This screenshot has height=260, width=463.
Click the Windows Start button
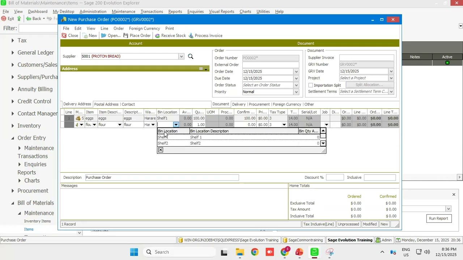click(134, 252)
